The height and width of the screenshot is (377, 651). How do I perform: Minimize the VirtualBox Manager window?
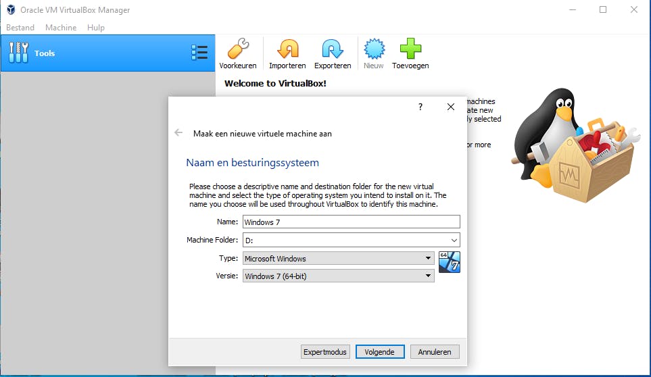coord(573,9)
